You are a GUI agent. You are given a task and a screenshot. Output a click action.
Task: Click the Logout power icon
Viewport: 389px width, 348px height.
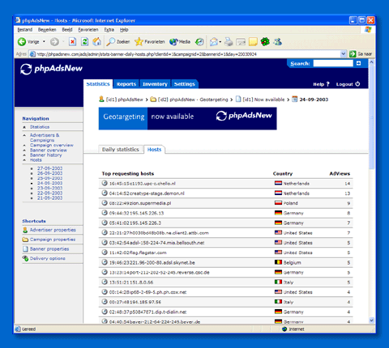357,84
